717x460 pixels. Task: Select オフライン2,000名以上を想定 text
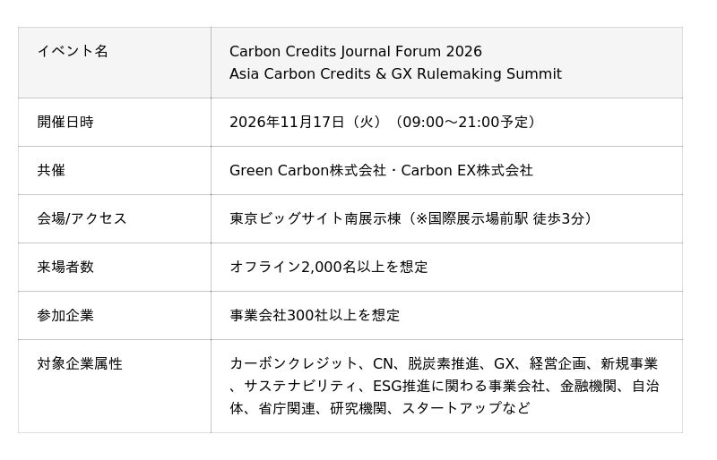tap(329, 268)
